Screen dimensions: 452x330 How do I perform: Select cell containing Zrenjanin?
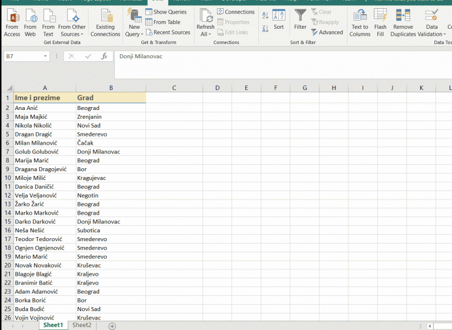tap(111, 116)
